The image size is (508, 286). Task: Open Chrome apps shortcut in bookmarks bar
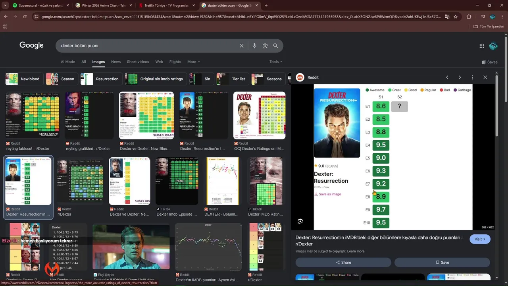[5, 26]
